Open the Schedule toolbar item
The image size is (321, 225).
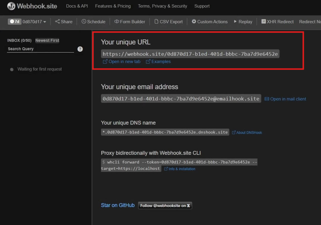click(93, 22)
